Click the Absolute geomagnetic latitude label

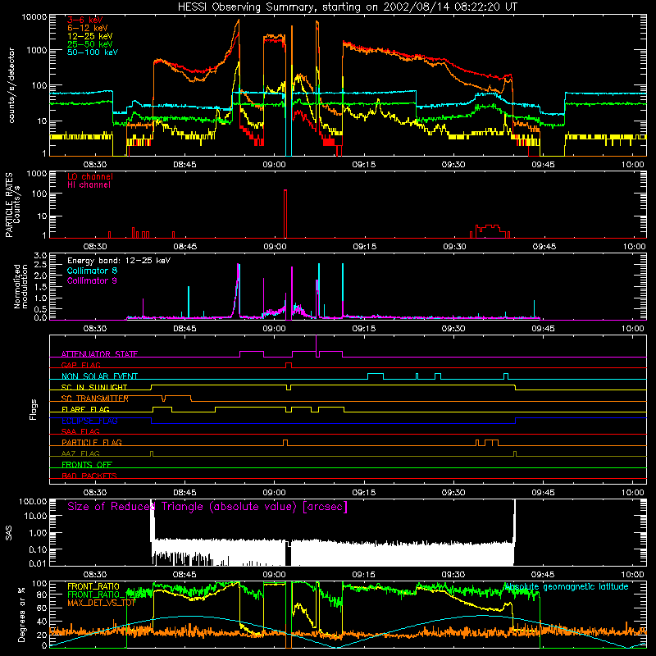coord(567,586)
